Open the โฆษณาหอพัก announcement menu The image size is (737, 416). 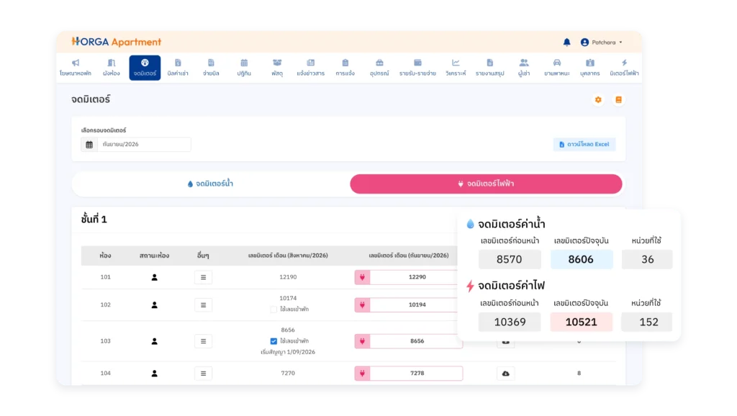click(75, 68)
